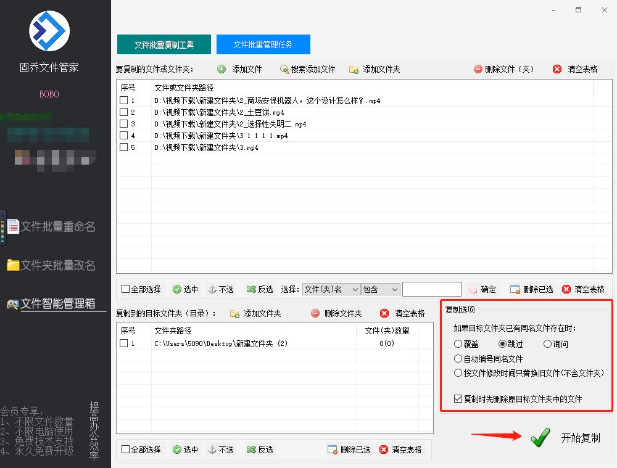Enable lower 全部选择 checkbox
Viewport: 617px width, 468px height.
tap(125, 449)
